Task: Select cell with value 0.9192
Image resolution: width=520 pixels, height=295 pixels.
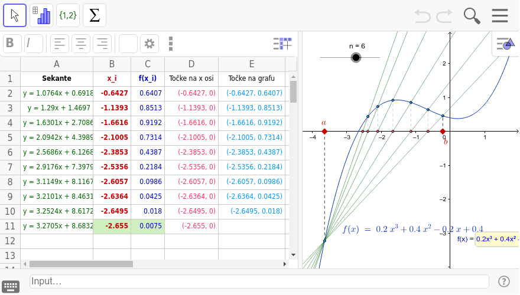Action: tap(148, 123)
